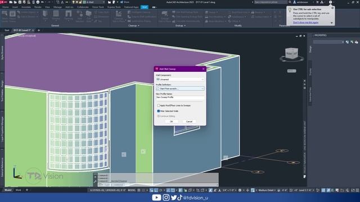
Task: Click the Opening tool in General panel
Action: pos(69,16)
